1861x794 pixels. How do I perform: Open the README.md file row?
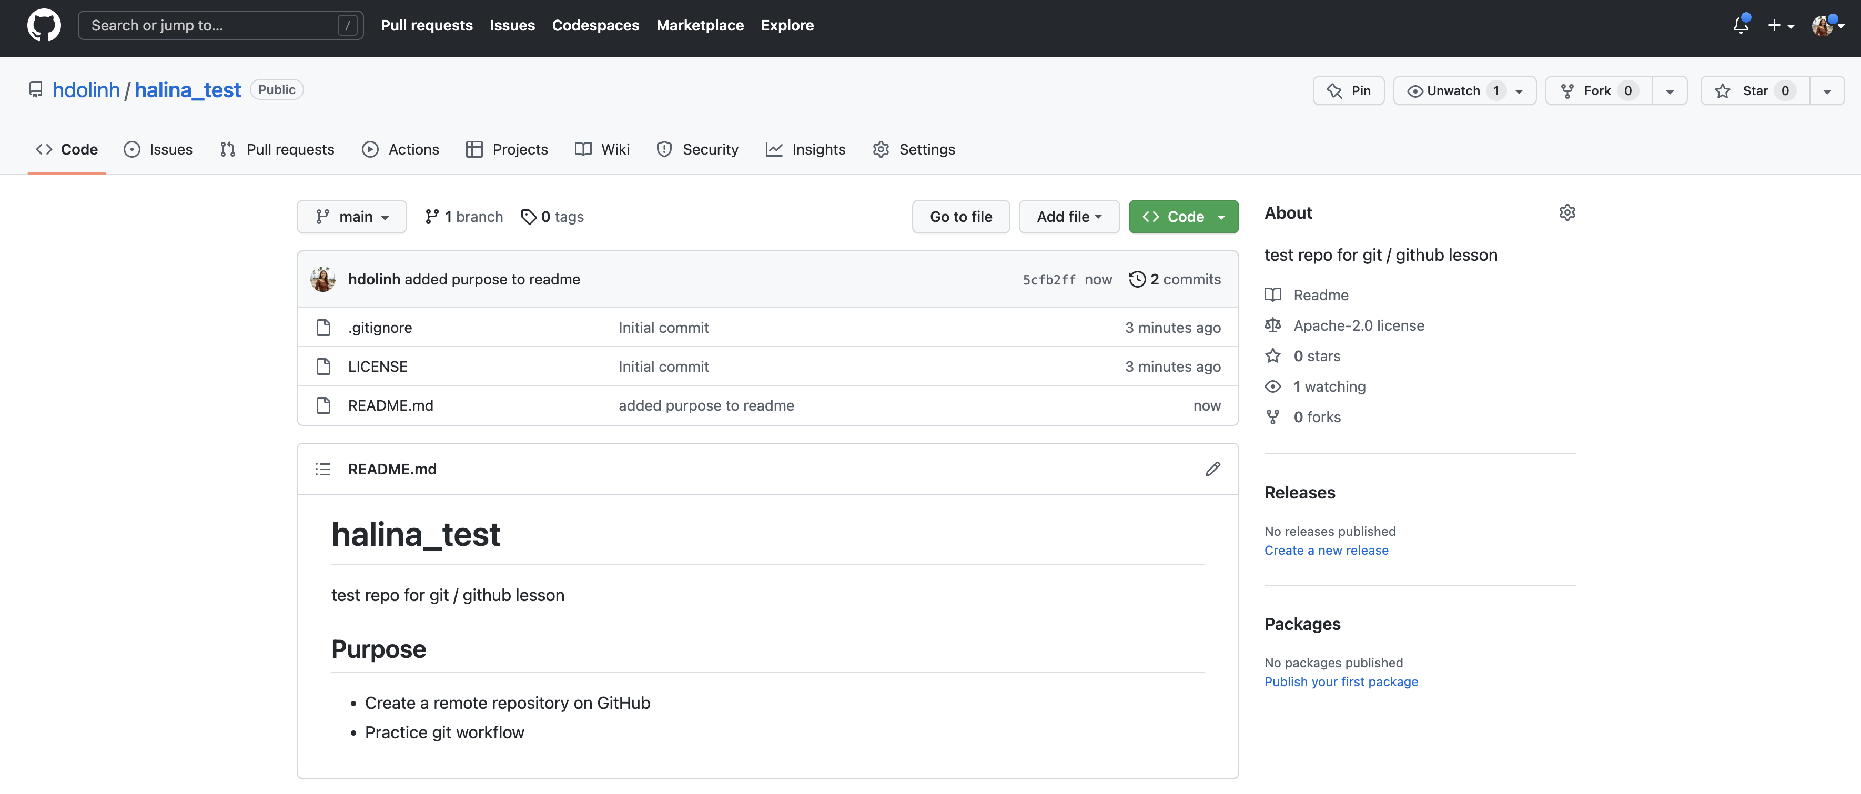[x=390, y=406]
